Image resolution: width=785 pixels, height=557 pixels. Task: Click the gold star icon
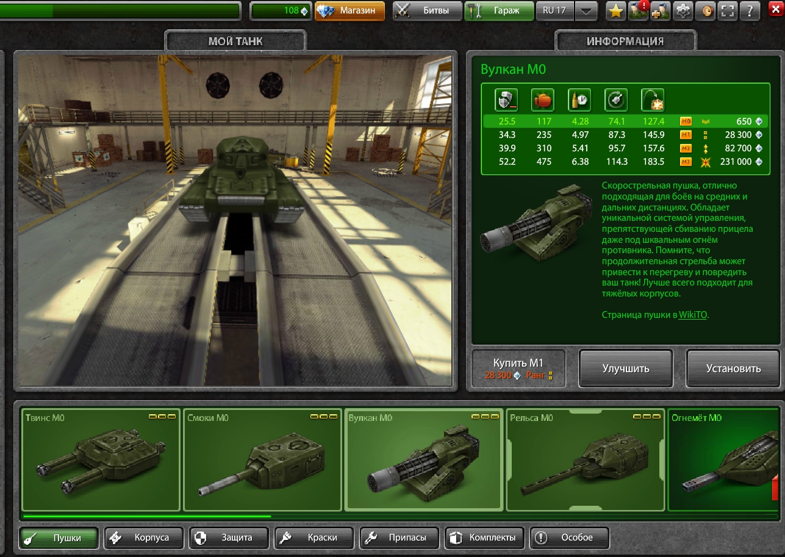[617, 10]
